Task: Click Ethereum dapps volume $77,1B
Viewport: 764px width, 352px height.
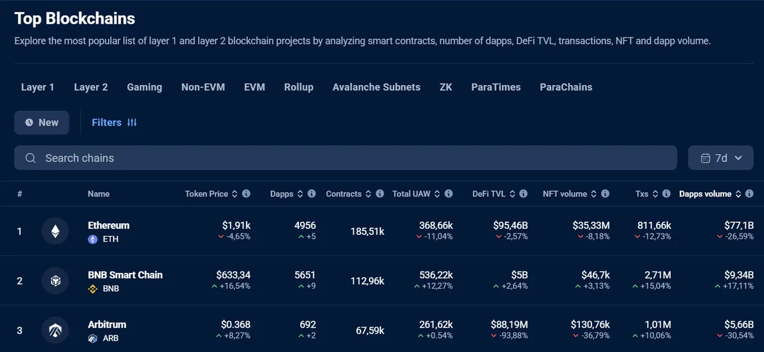Action: (x=738, y=225)
